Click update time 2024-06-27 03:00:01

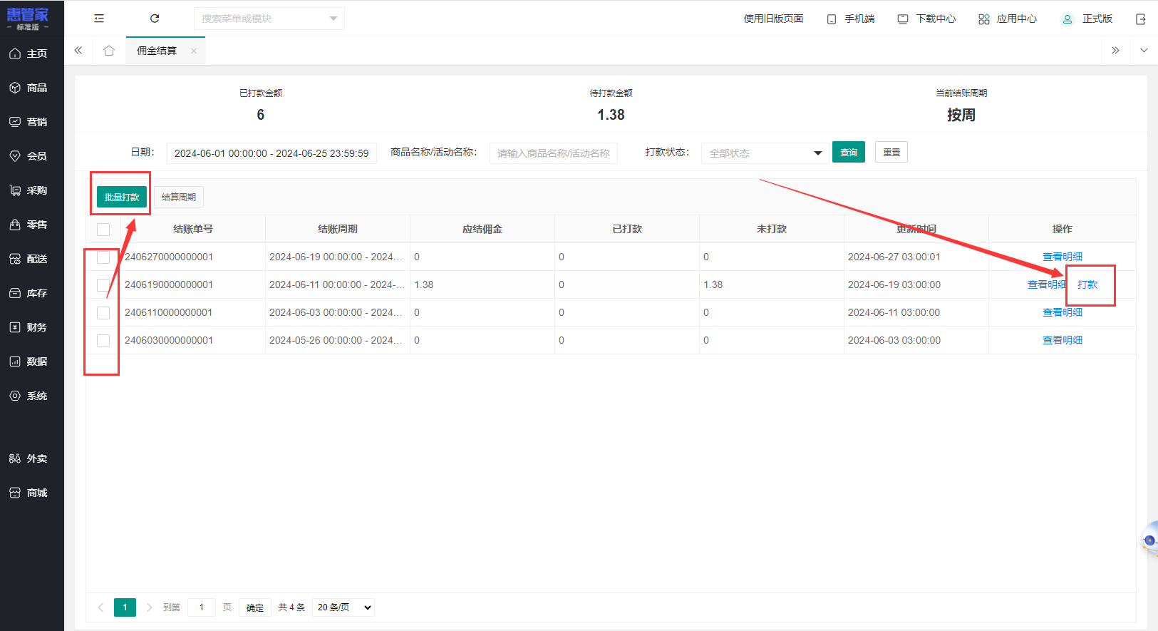coord(894,257)
